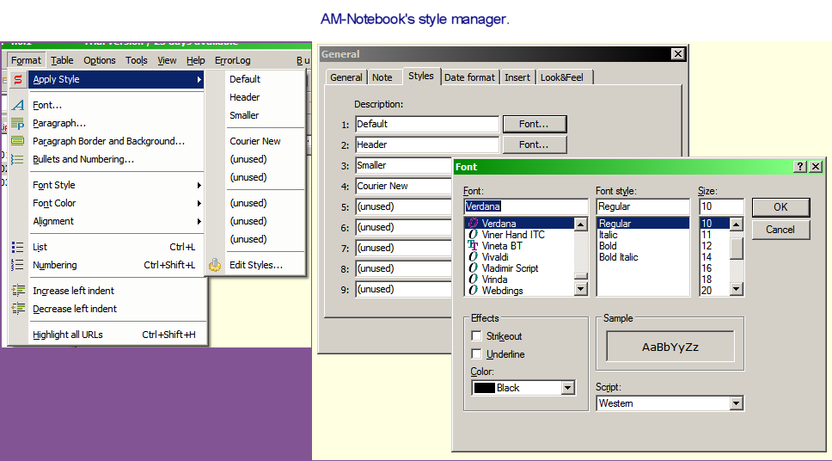Select Bold Italic in Font style list
This screenshot has height=461, width=832.
click(x=618, y=257)
